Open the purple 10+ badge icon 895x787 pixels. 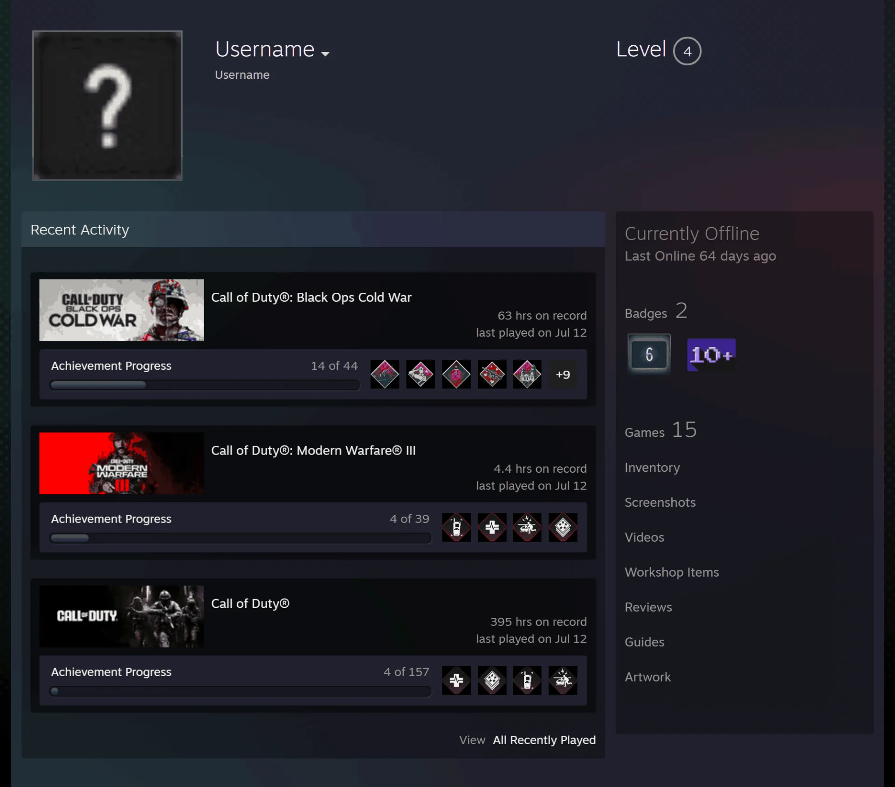point(711,355)
